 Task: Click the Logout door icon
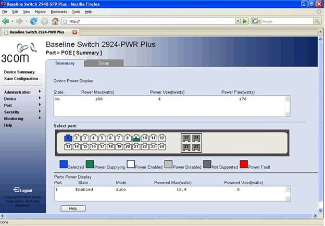click(x=16, y=190)
